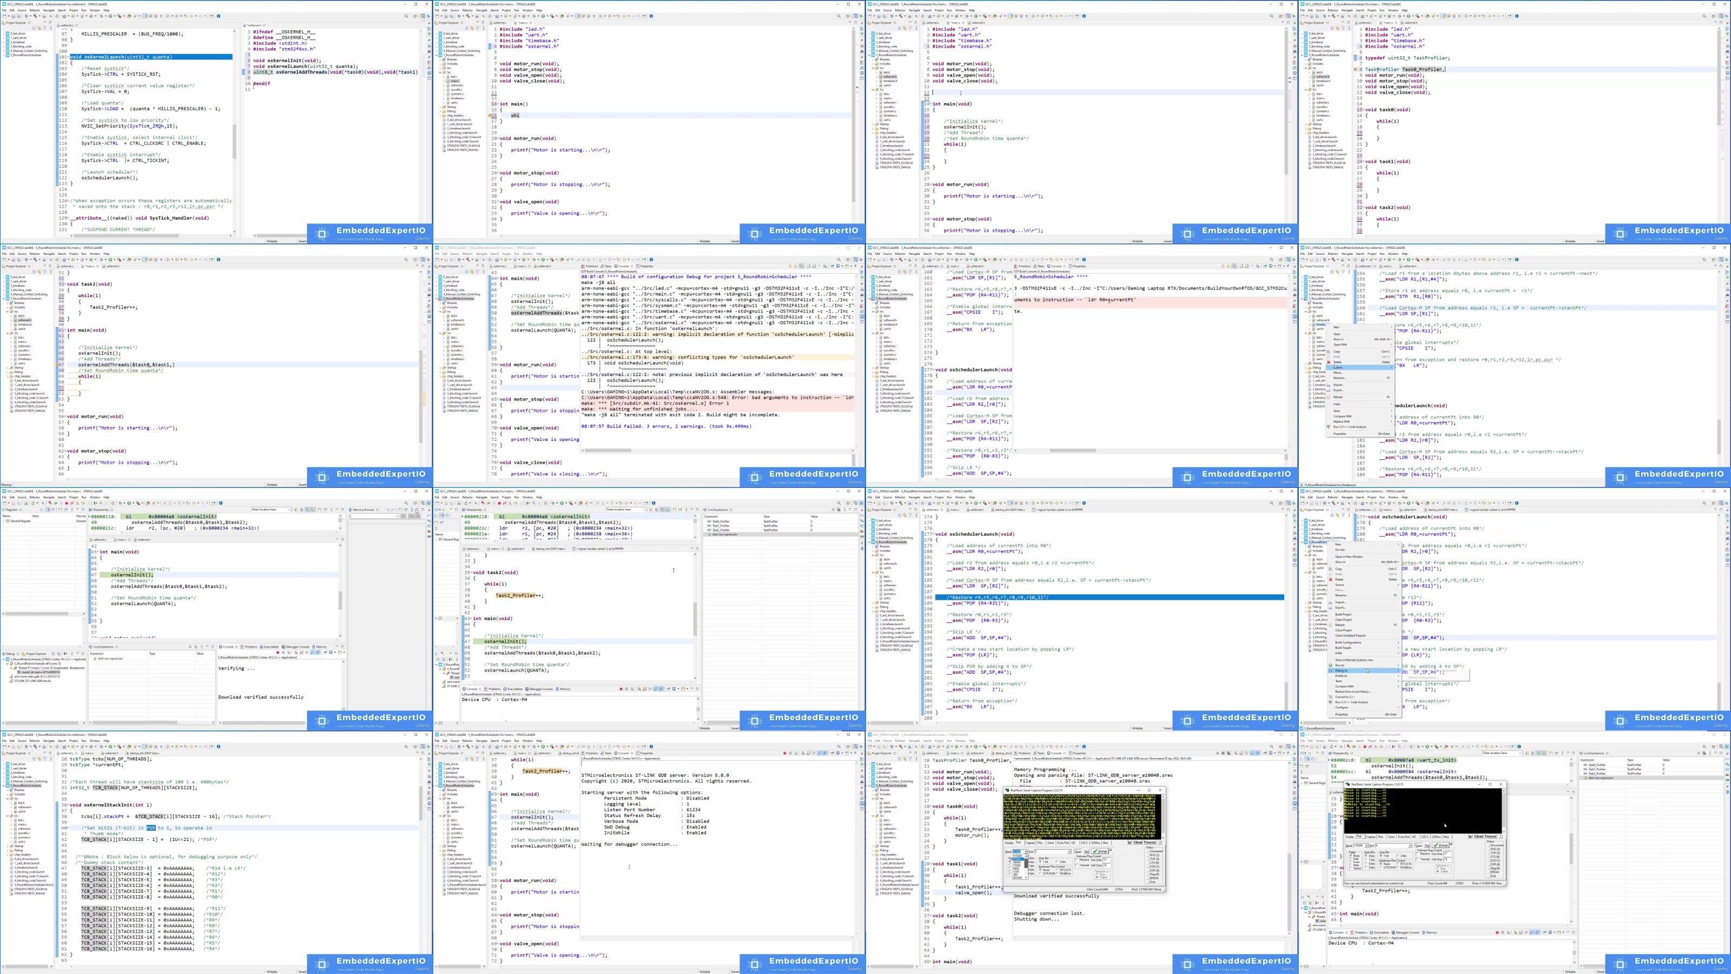Click Xon Char field in yellow-text RealTerm
1731x974 pixels.
click(x=1107, y=860)
